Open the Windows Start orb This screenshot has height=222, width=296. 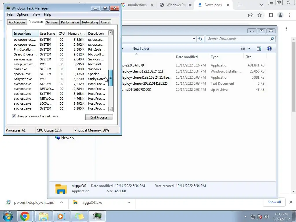[8, 216]
